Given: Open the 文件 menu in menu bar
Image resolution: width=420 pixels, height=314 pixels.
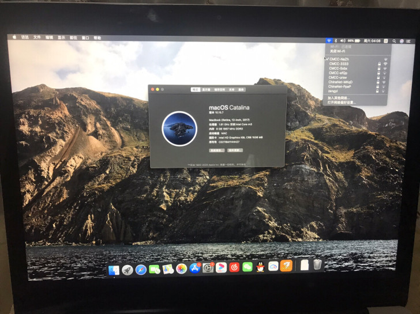Looking at the screenshot, I should coord(37,37).
